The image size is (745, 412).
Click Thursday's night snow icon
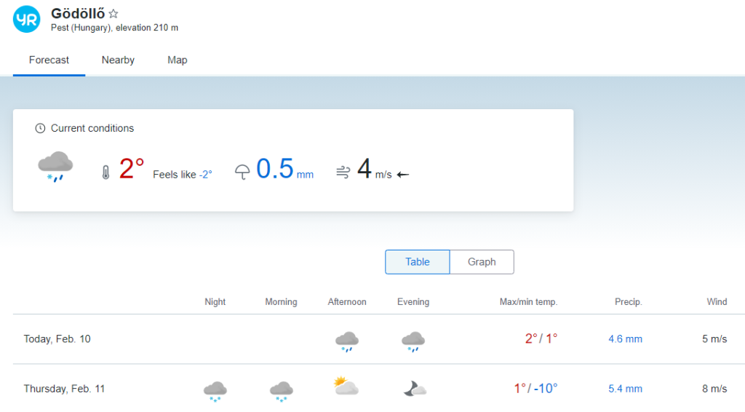click(x=215, y=390)
